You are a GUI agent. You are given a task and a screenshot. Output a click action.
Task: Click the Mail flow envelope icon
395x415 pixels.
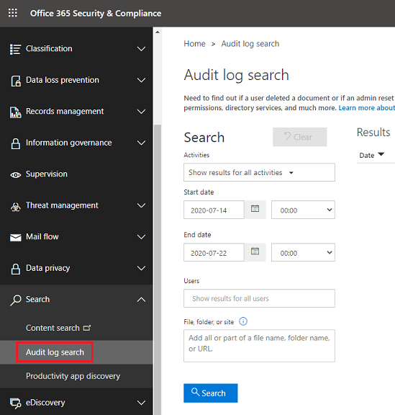pyautogui.click(x=16, y=238)
